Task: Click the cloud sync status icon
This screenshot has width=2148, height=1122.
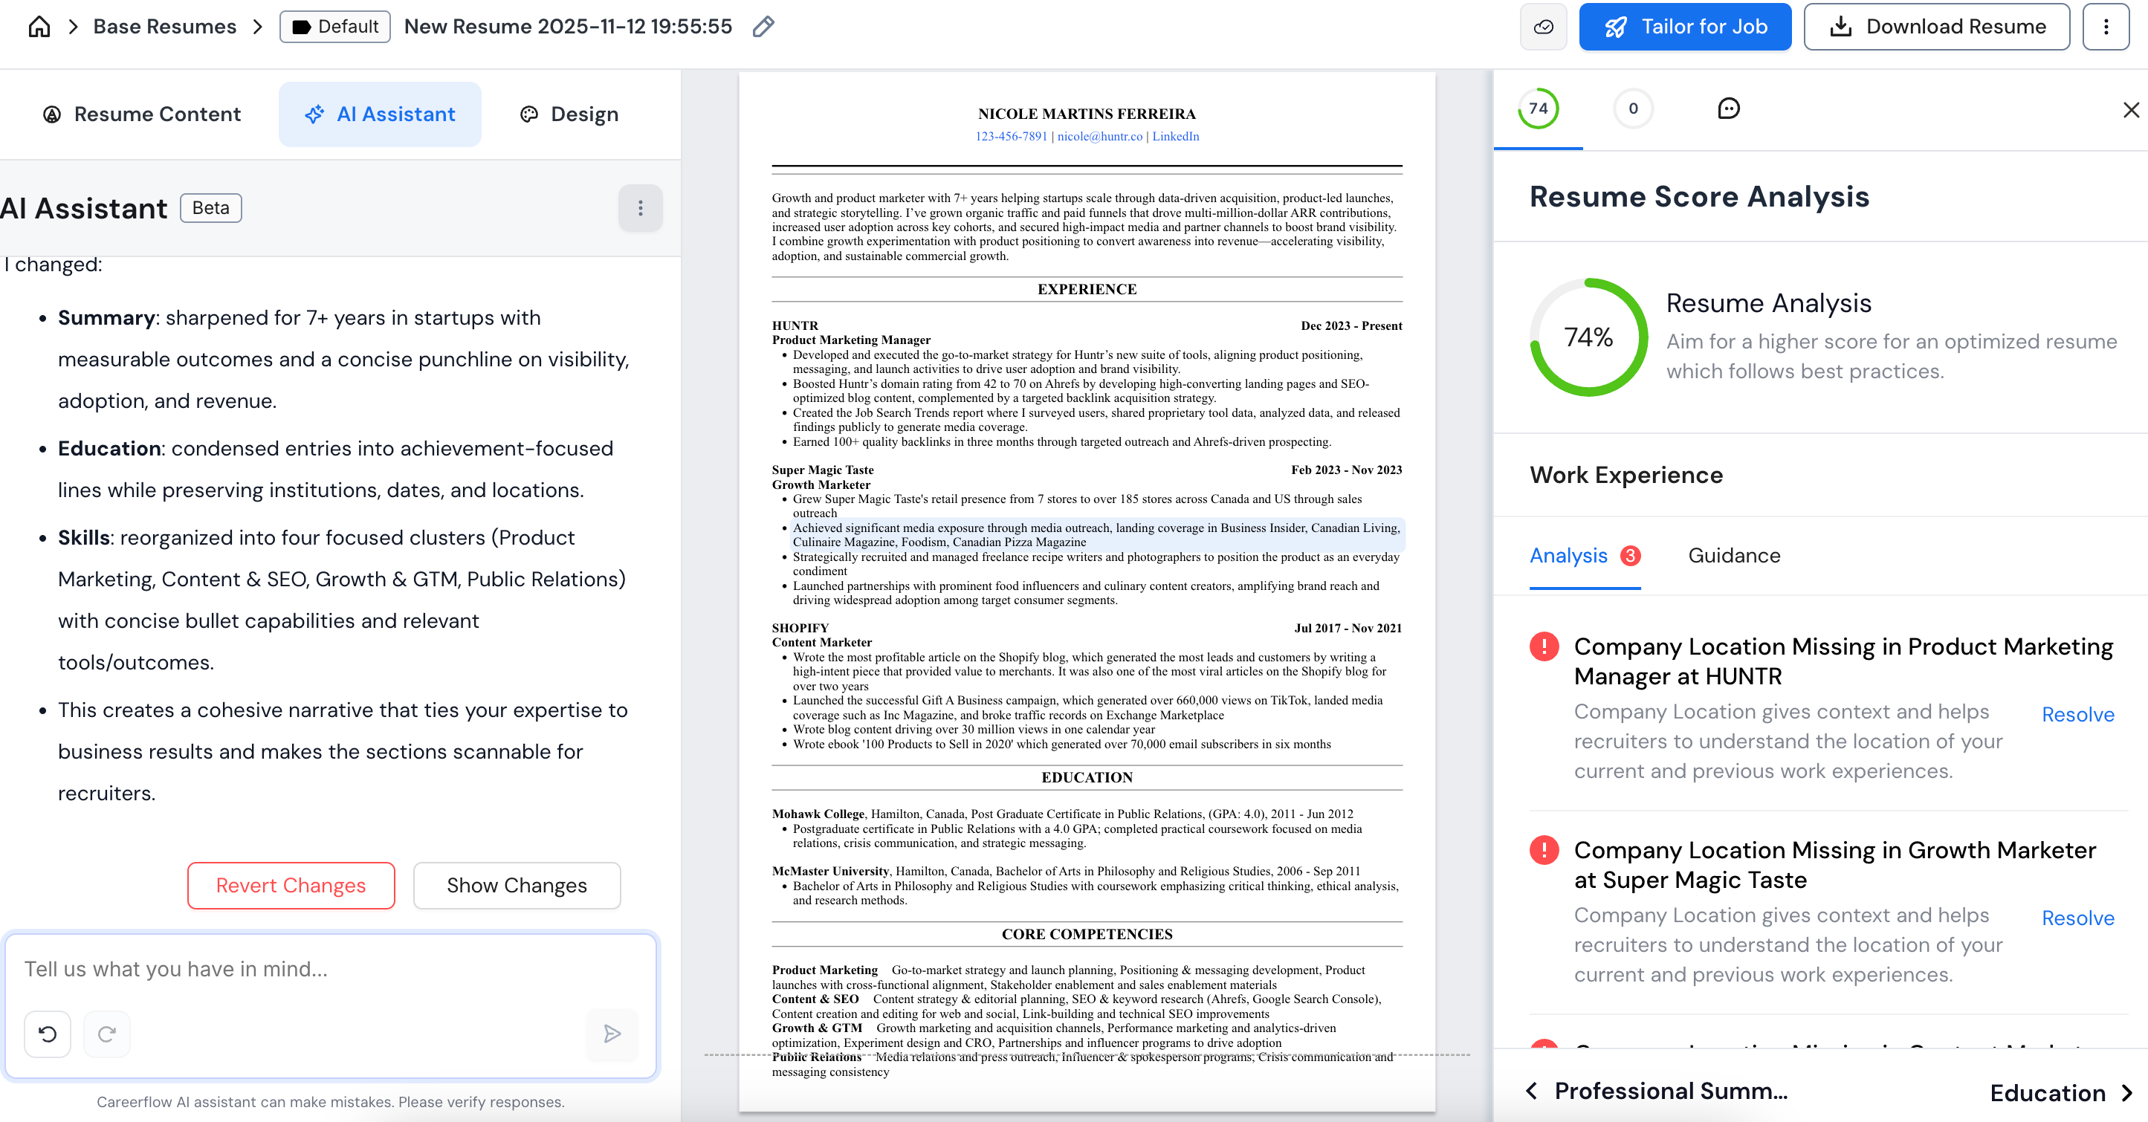Action: (x=1543, y=27)
